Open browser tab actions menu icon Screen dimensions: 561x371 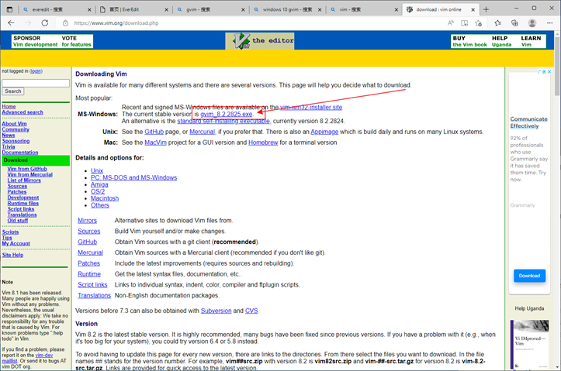[9, 9]
